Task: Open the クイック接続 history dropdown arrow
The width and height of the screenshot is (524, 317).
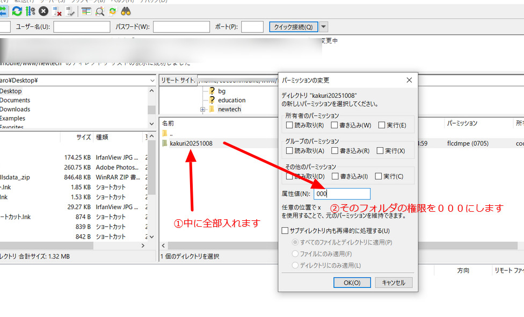Action: coord(324,27)
